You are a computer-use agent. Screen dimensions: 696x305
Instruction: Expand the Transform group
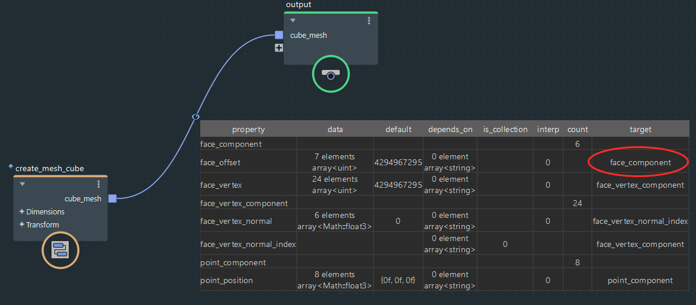pyautogui.click(x=22, y=224)
